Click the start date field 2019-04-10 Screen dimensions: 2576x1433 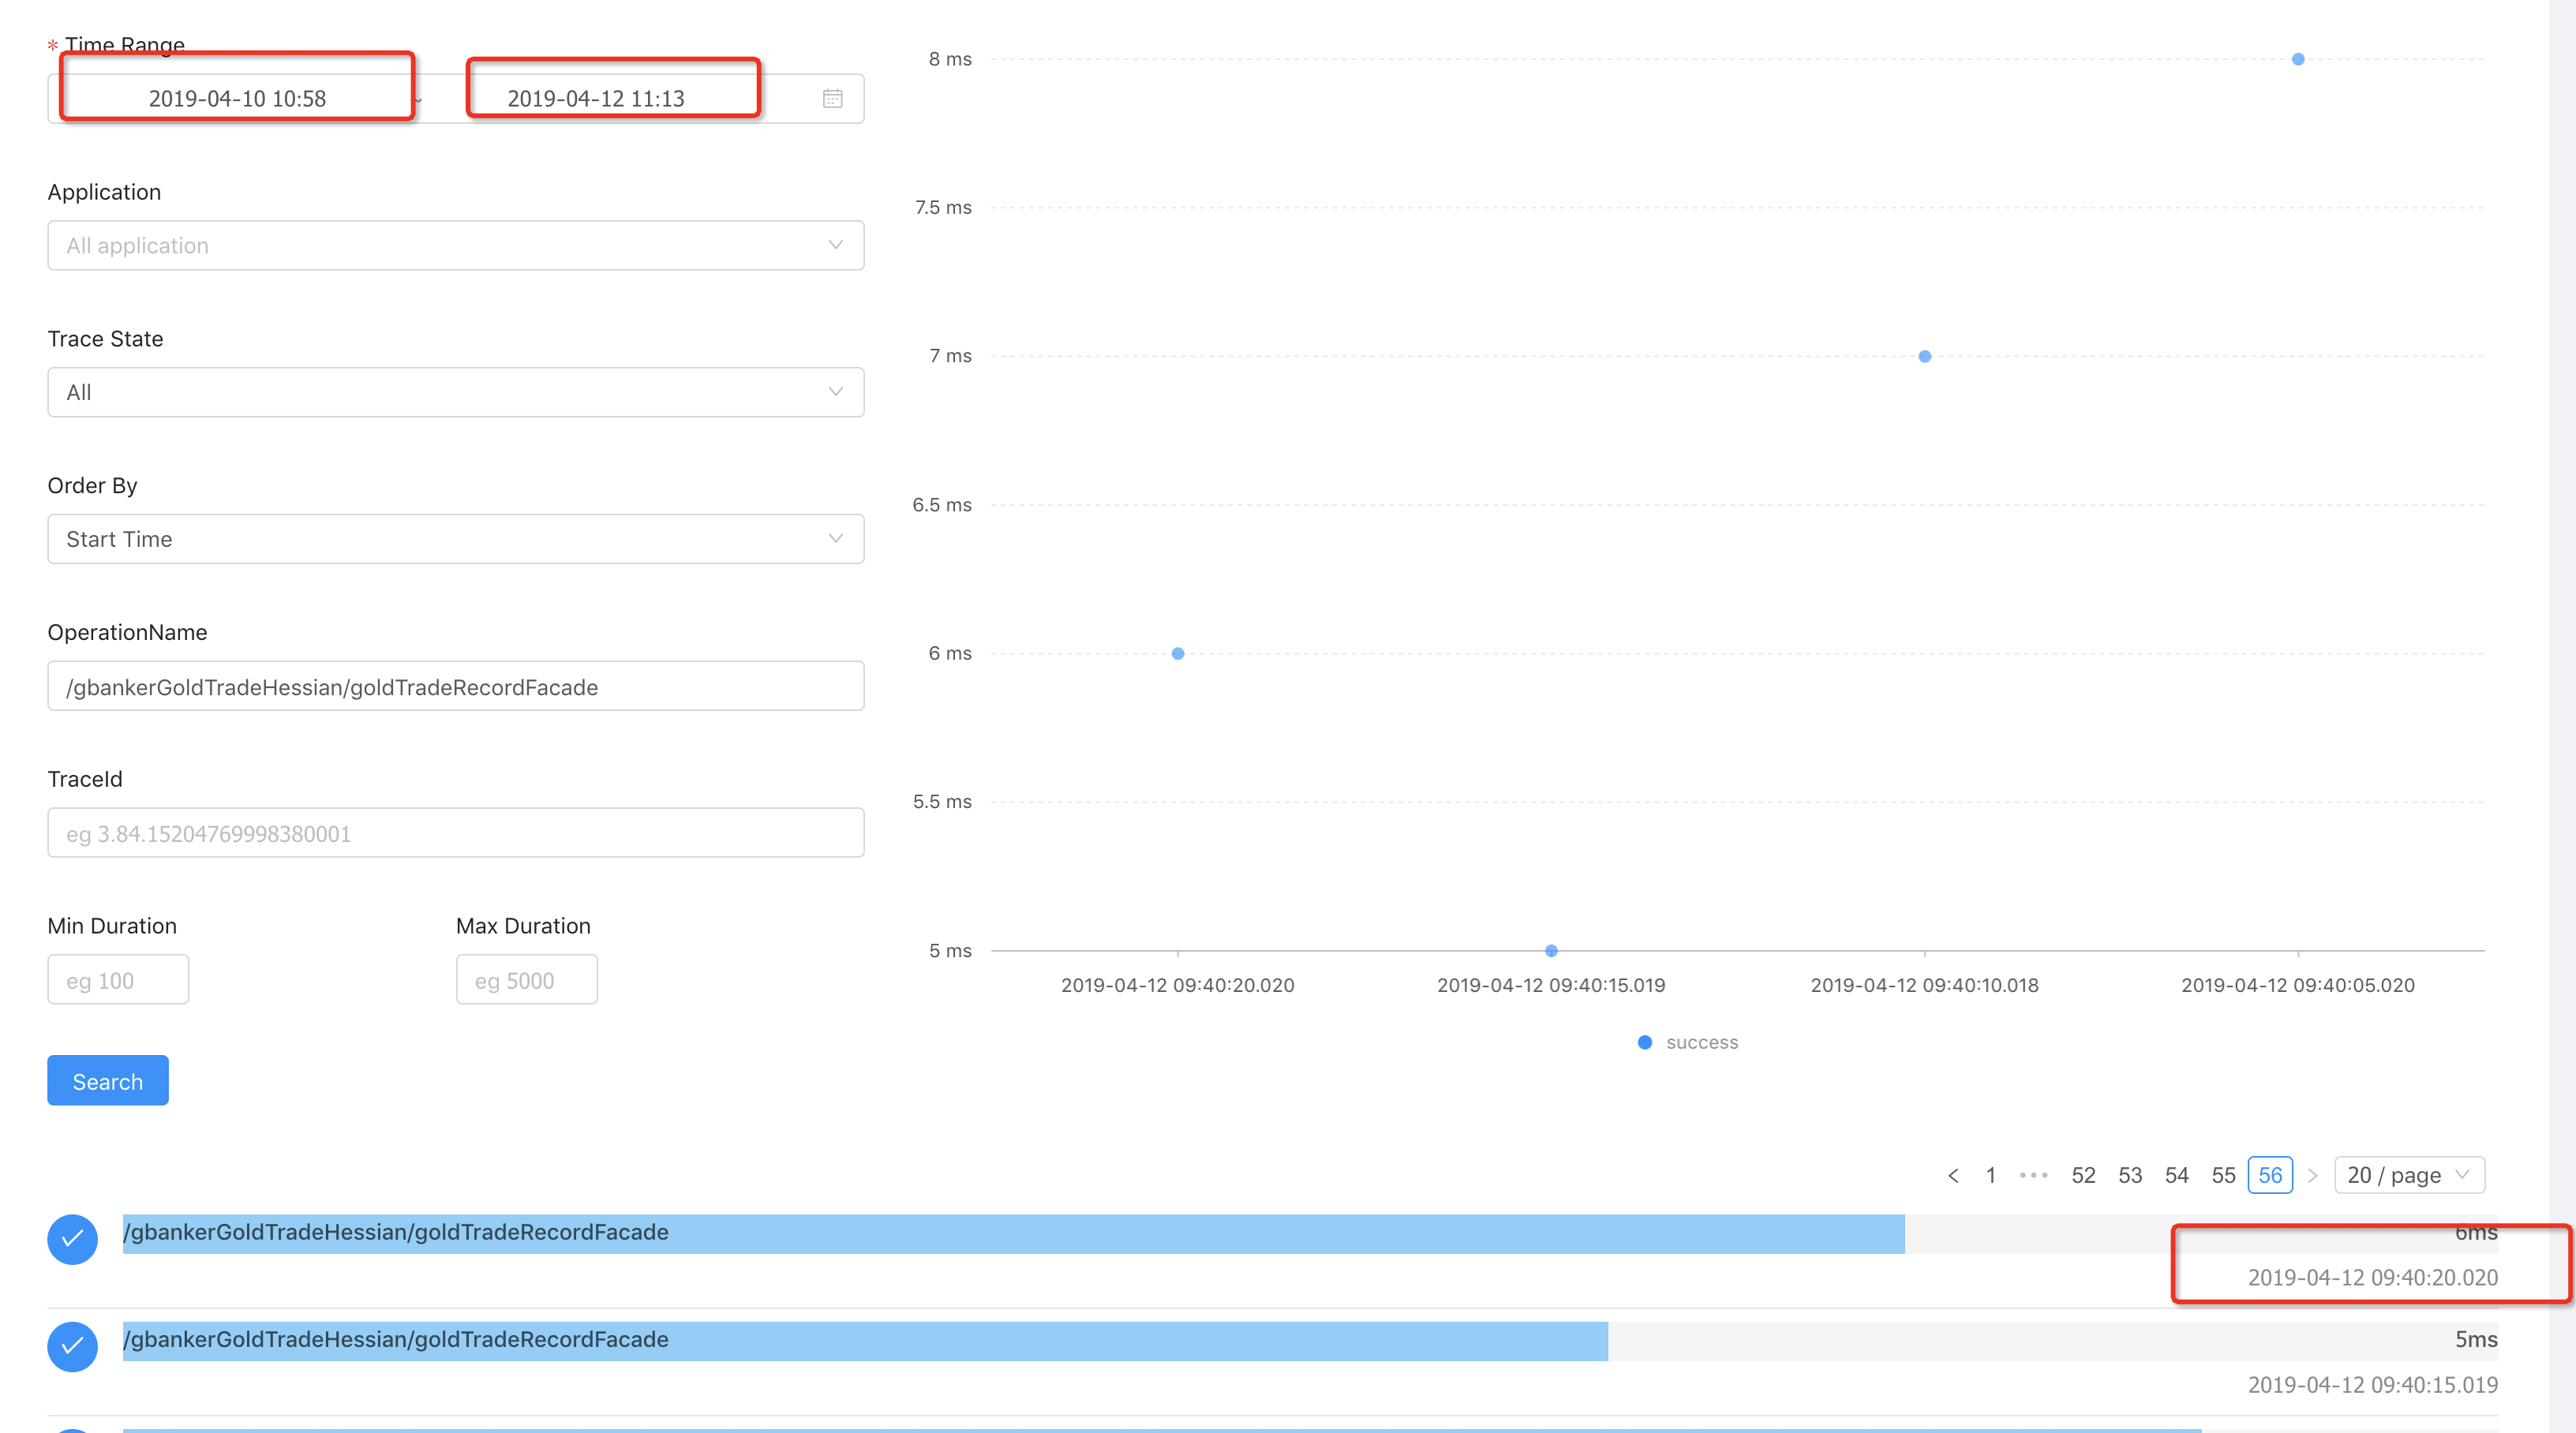click(236, 98)
